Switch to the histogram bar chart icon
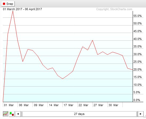 (x=12, y=114)
